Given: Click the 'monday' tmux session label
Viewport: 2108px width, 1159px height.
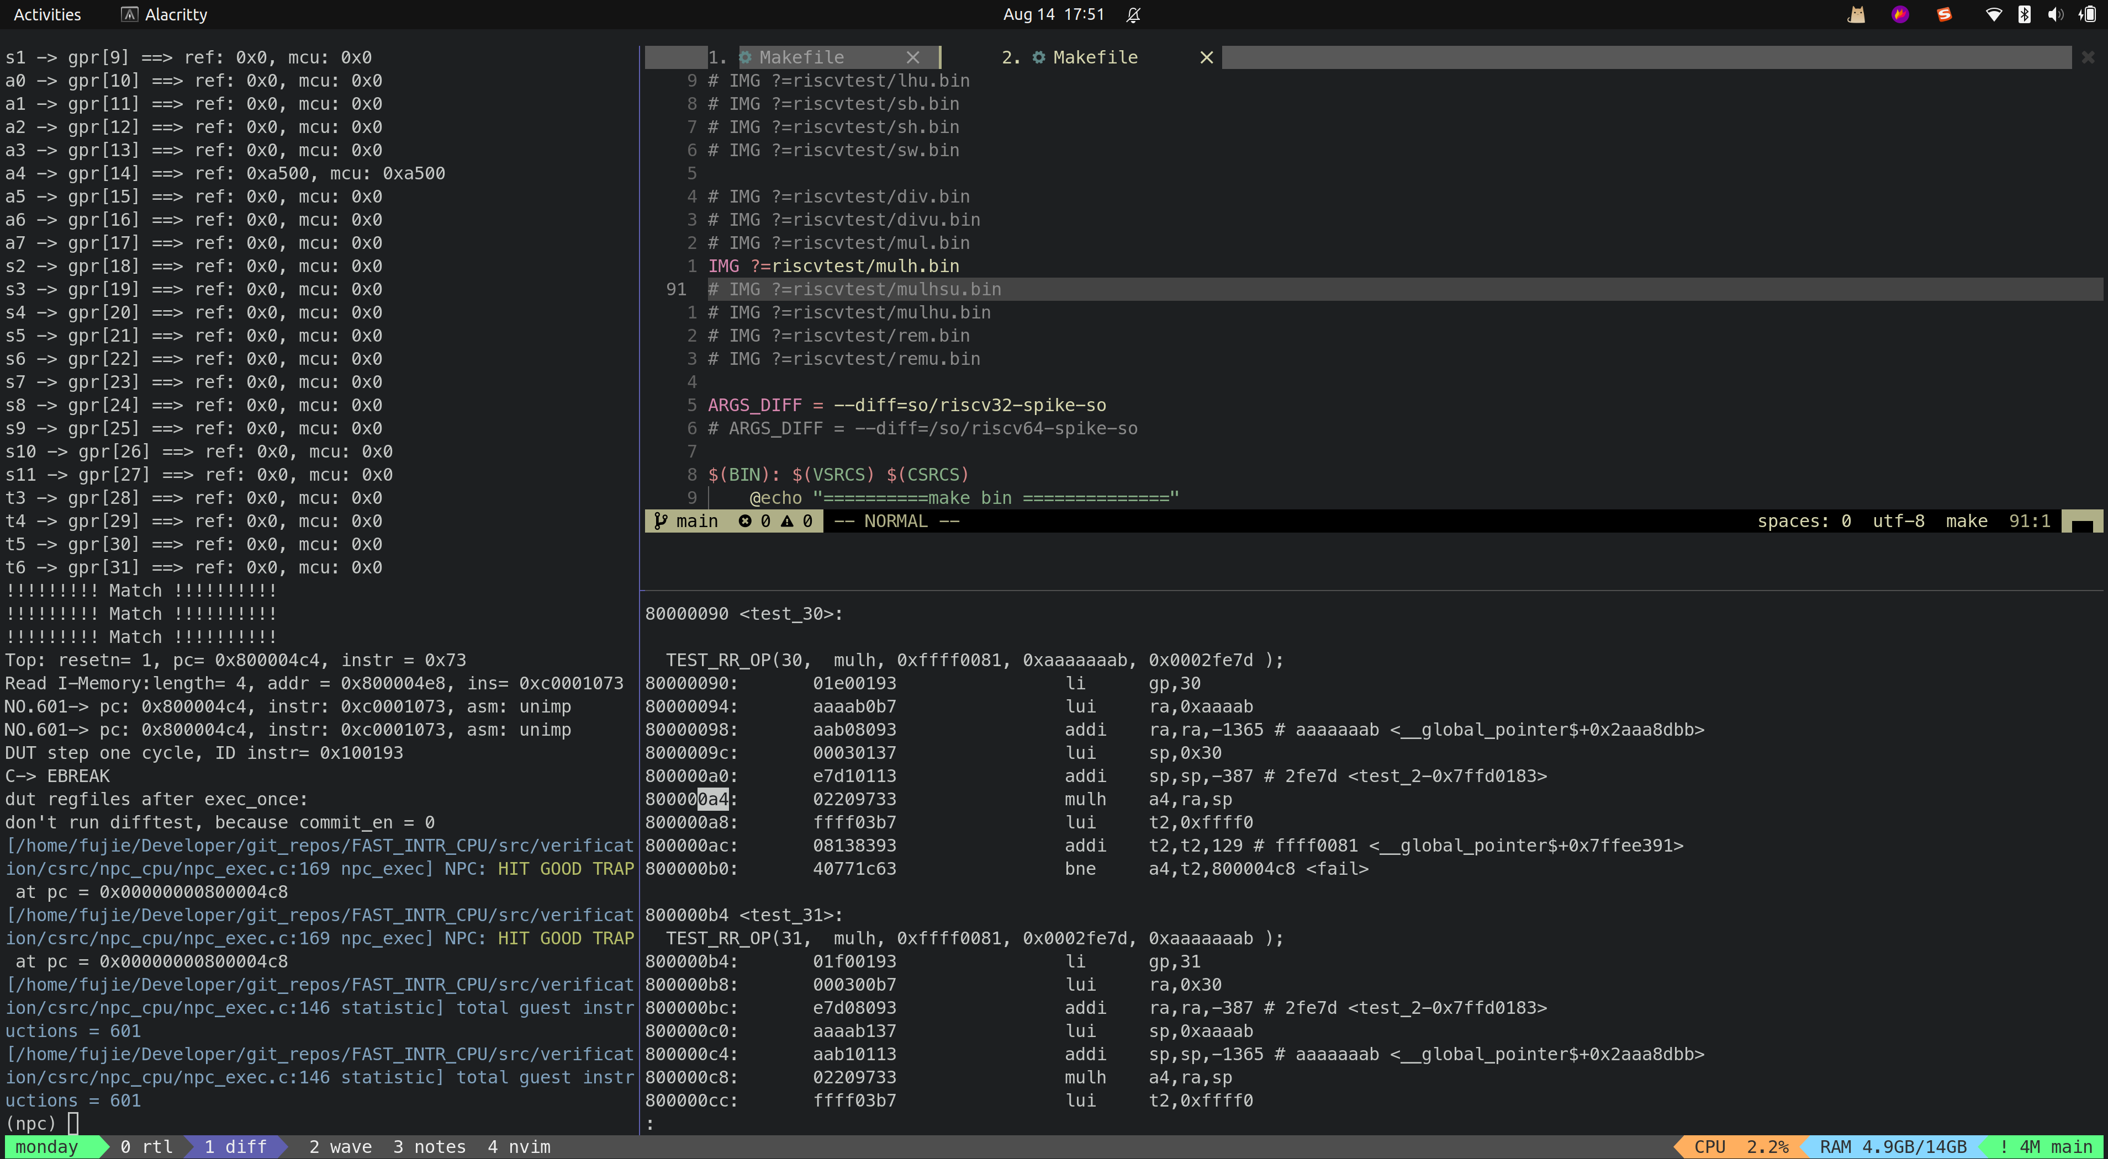Looking at the screenshot, I should pos(46,1147).
